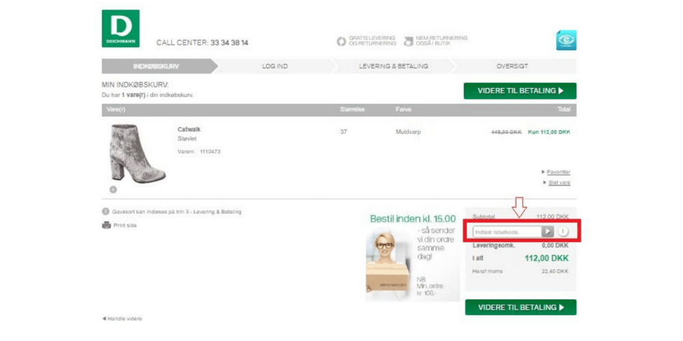Click the discount code input field
Screen dimensions: 683x341
[x=507, y=232]
